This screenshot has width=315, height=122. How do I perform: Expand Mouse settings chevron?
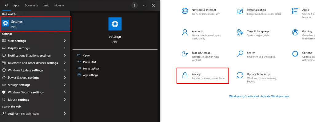pyautogui.click(x=65, y=100)
